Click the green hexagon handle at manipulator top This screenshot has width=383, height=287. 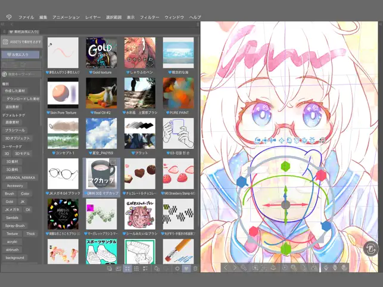pos(285,166)
